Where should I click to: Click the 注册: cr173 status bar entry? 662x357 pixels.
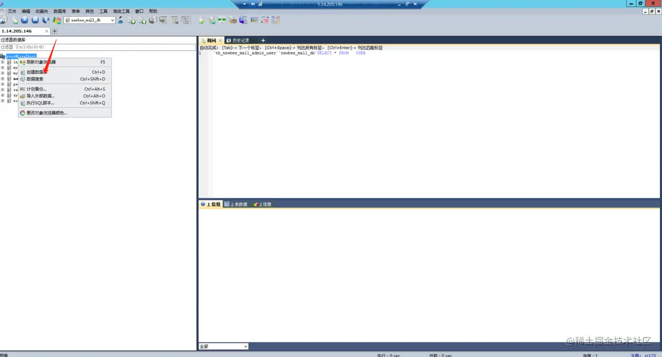pyautogui.click(x=643, y=355)
